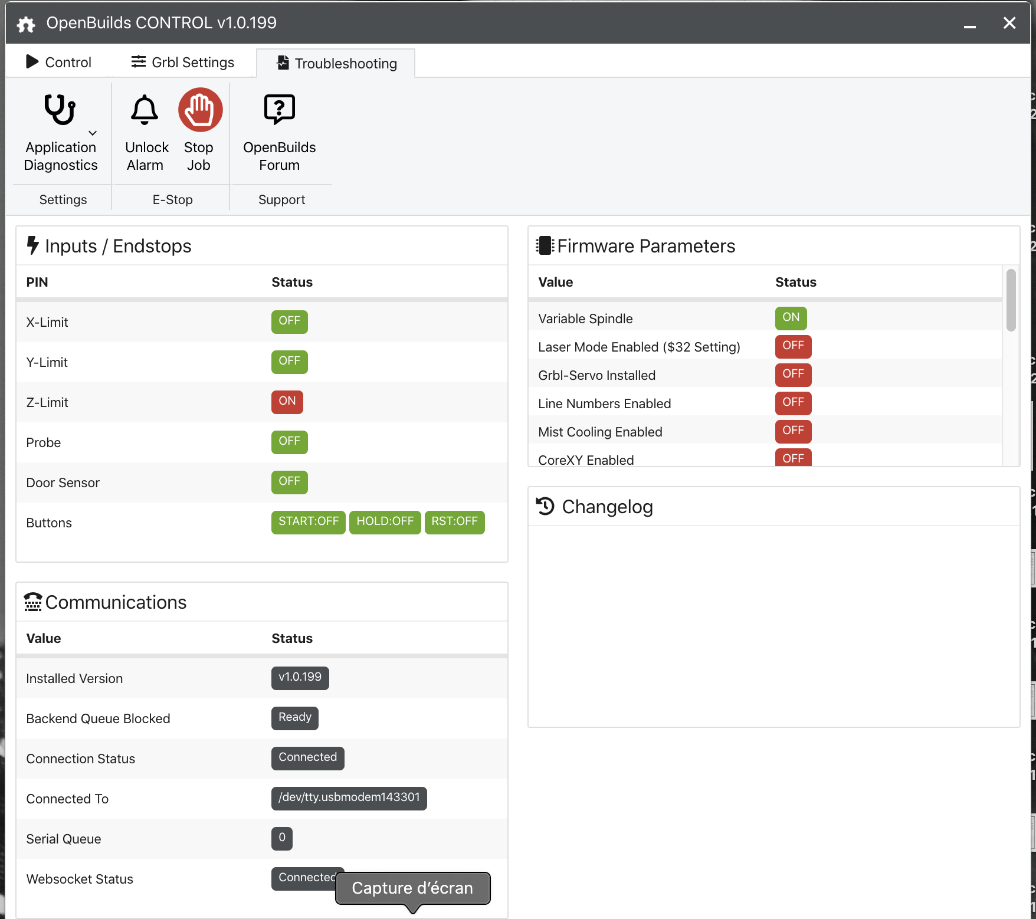Switch to the Grbl Settings tab

(183, 63)
